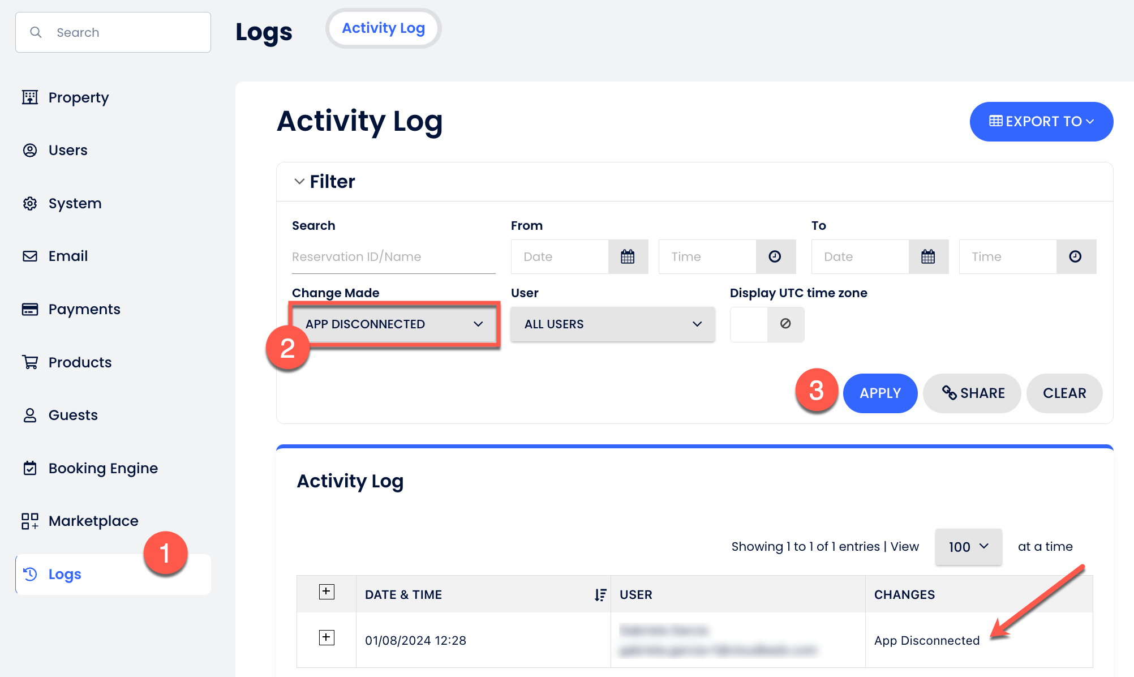Viewport: 1134px width, 677px height.
Task: Click the Share button
Action: pyautogui.click(x=972, y=393)
